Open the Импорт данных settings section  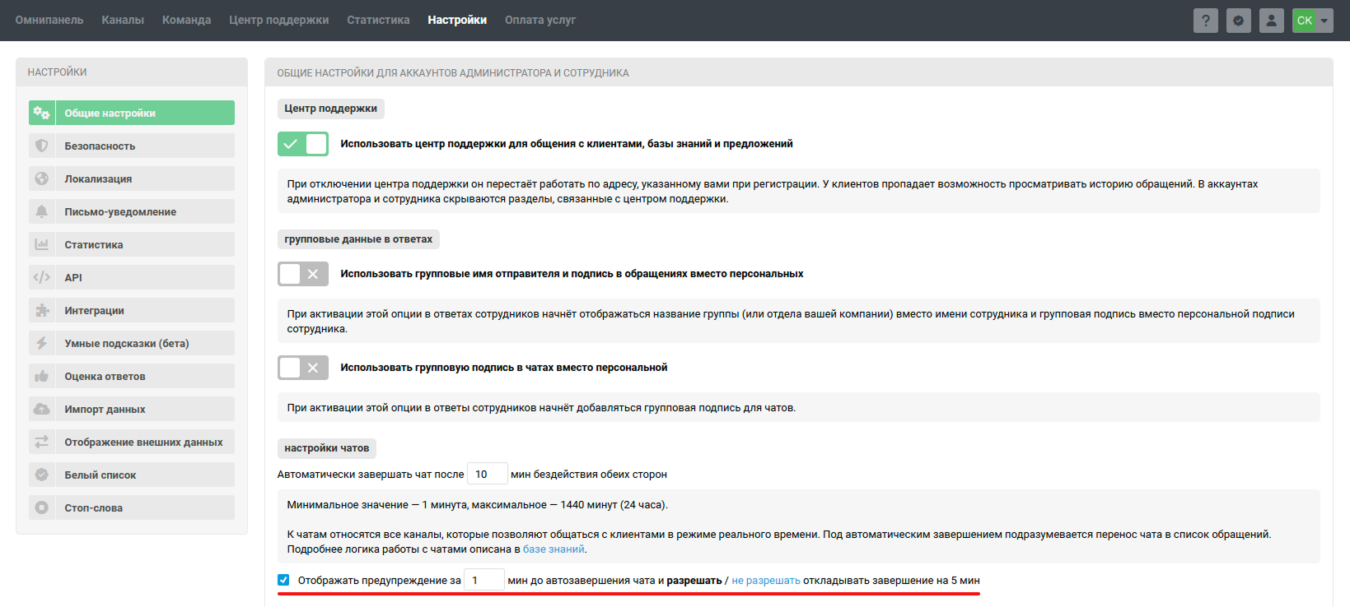(132, 409)
